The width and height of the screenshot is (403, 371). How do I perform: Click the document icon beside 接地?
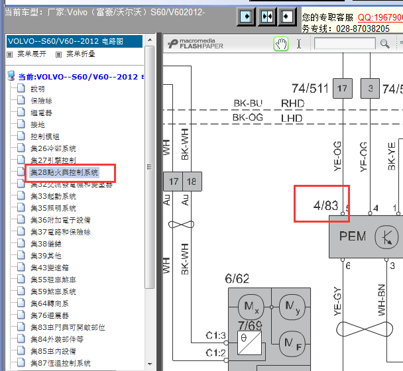click(x=21, y=124)
